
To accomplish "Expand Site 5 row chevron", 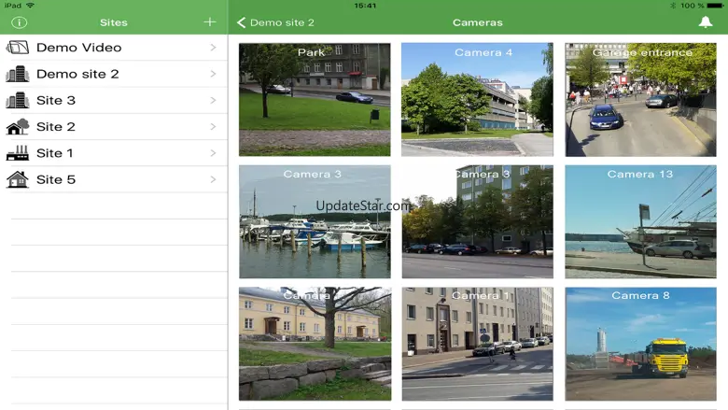I will (213, 179).
